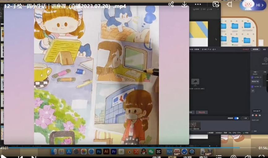Open the three-dots more options menu
The height and width of the screenshot is (158, 268).
(198, 4)
